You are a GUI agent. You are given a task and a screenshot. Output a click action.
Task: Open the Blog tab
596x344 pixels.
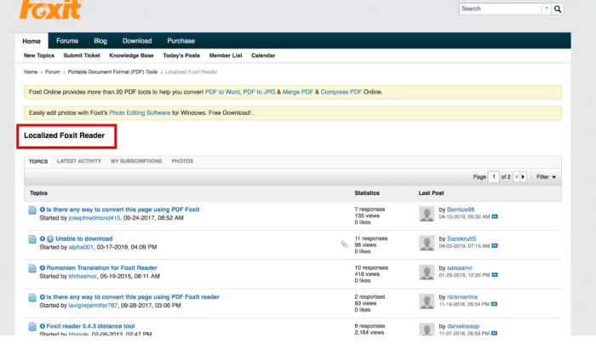[x=100, y=41]
